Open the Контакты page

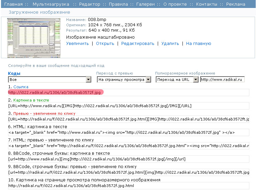click(206, 4)
